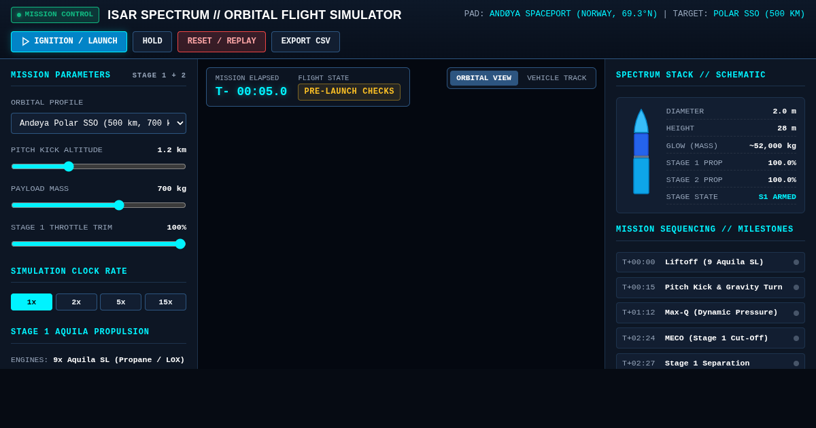
Task: Select the MECO (Stage 1 Cut-Off) milestone
Action: click(711, 338)
